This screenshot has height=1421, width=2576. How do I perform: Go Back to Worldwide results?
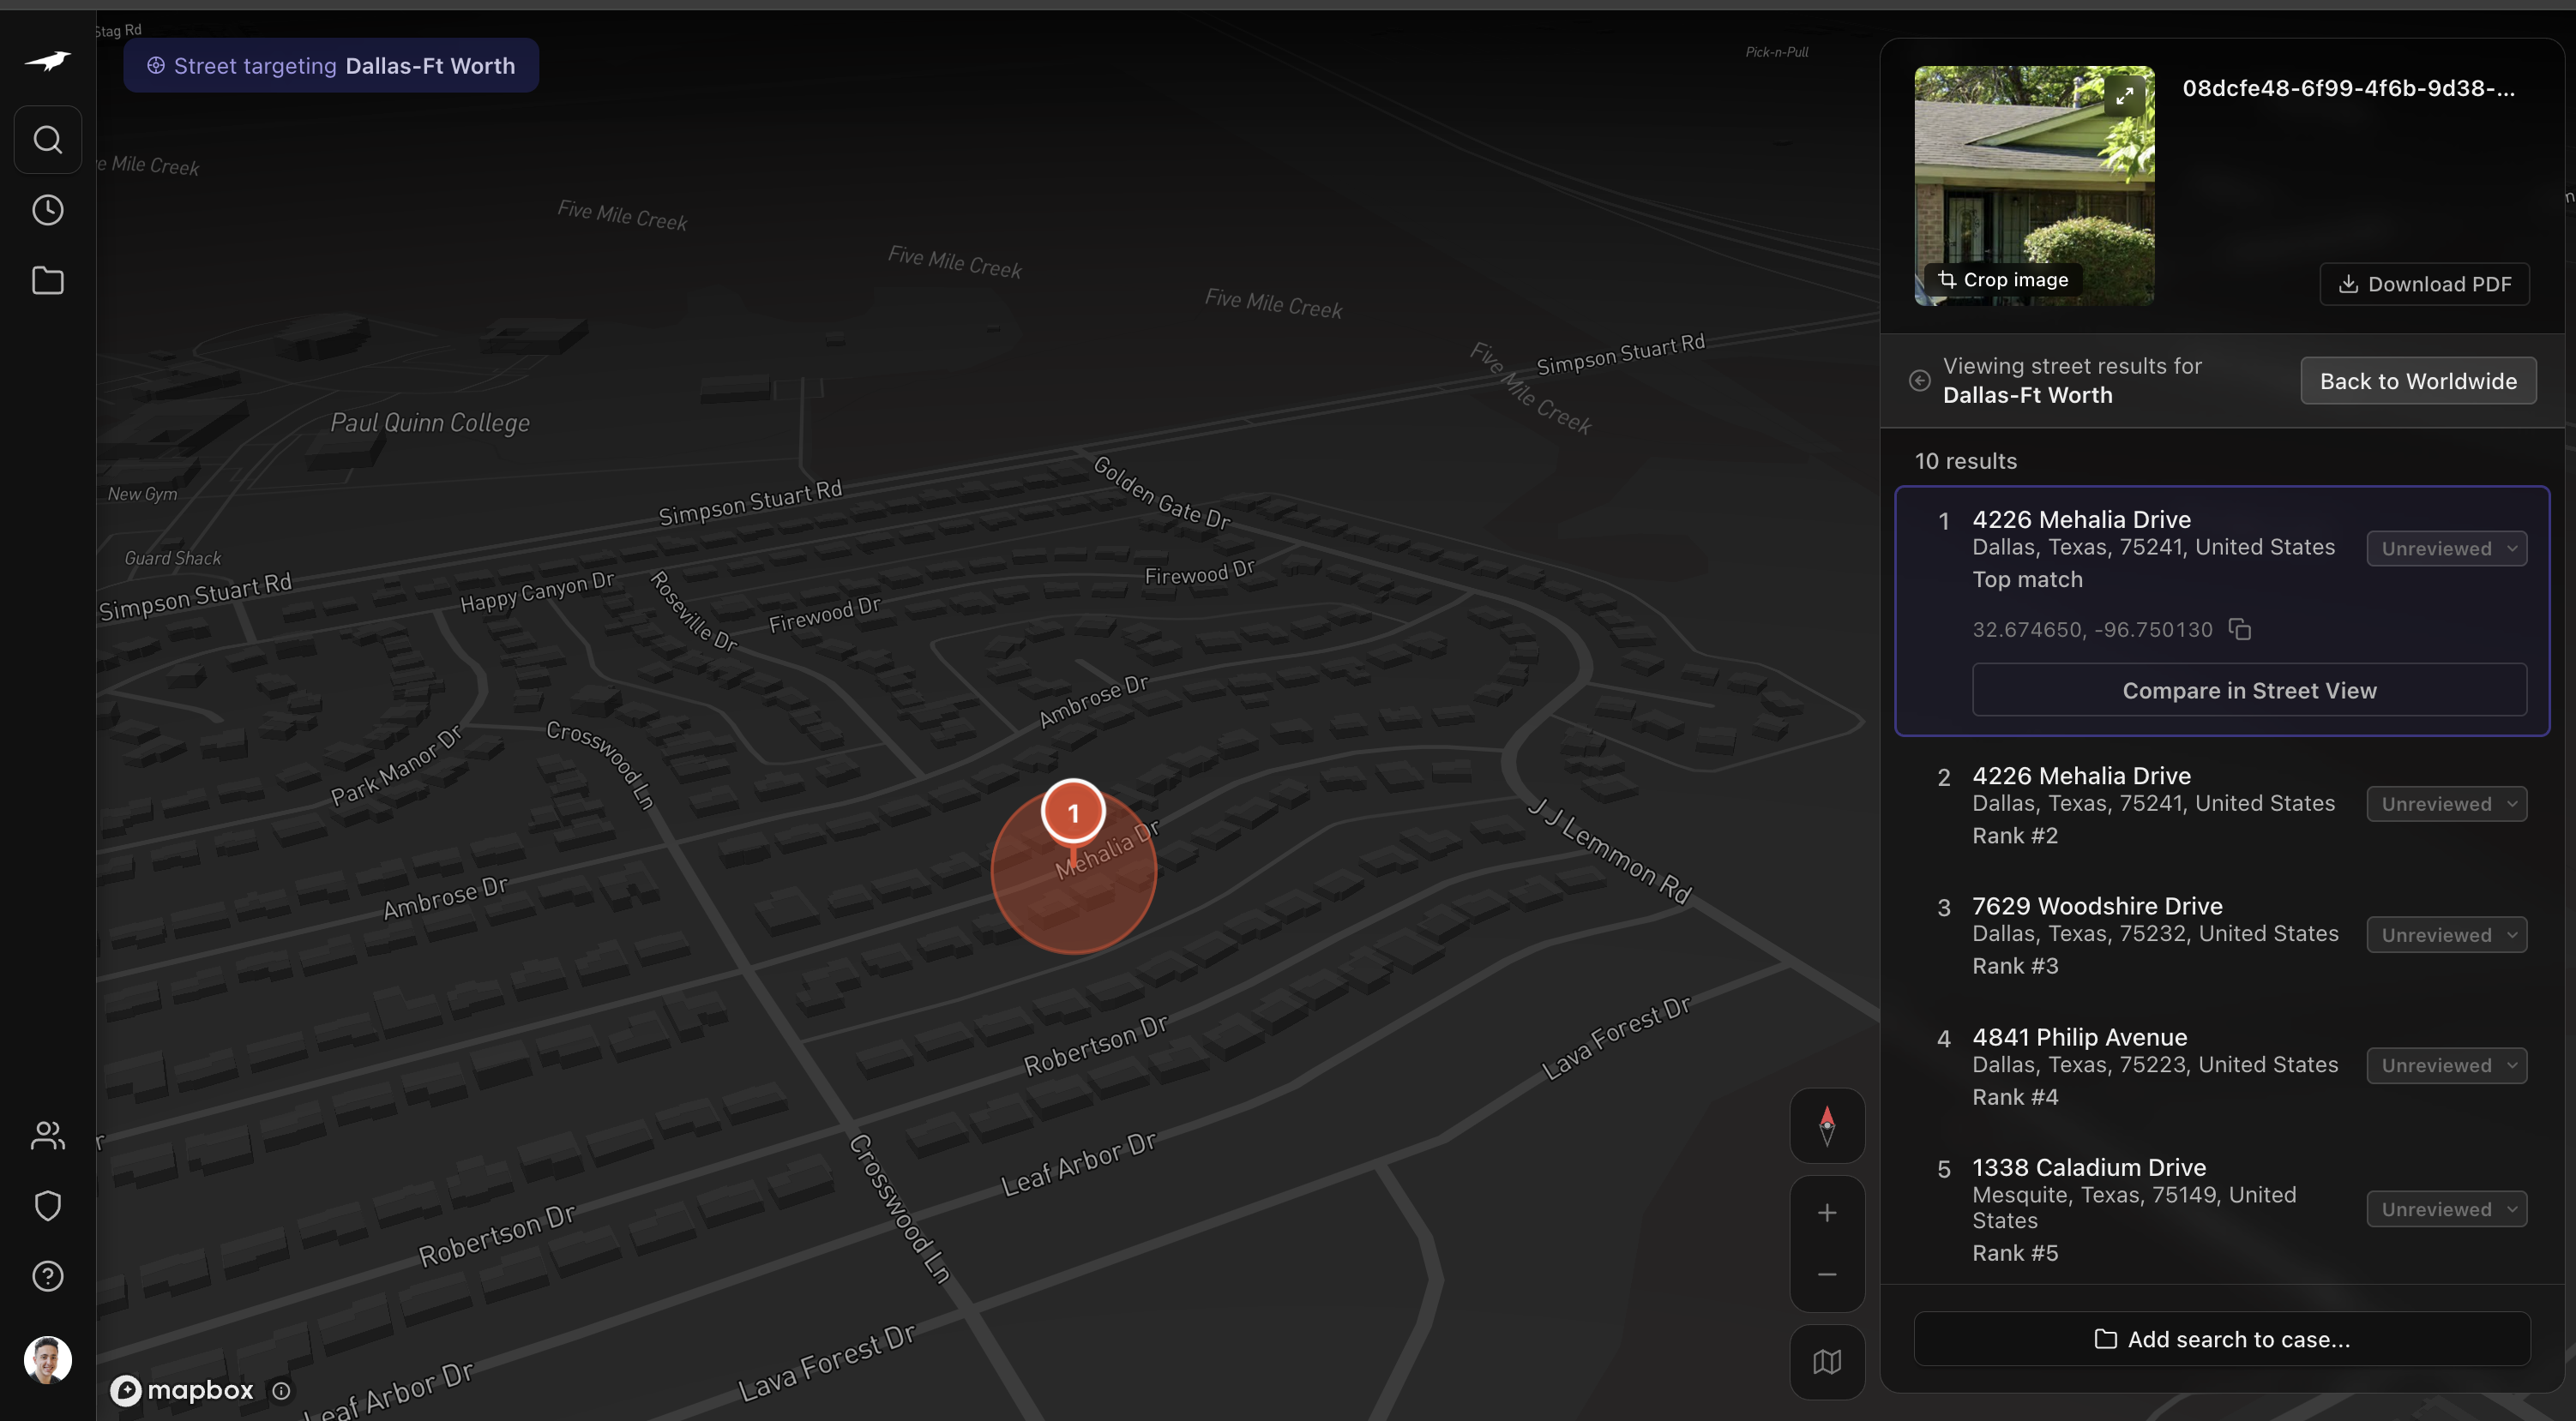coord(2418,381)
